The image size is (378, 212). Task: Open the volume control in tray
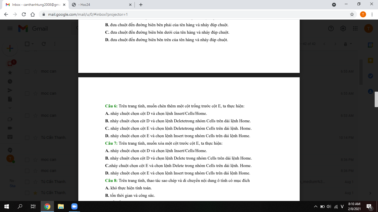[329, 206]
